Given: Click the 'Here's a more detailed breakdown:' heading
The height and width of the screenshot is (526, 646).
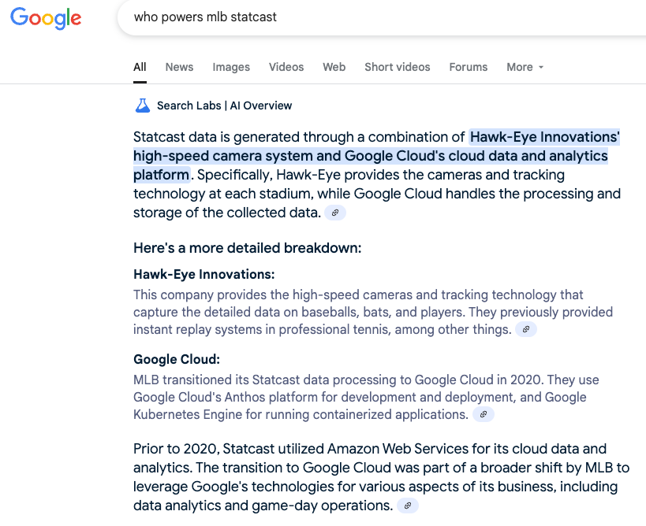Looking at the screenshot, I should pos(247,248).
